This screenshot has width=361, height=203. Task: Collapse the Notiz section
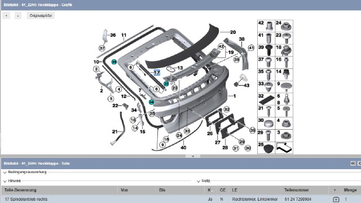pyautogui.click(x=199, y=181)
